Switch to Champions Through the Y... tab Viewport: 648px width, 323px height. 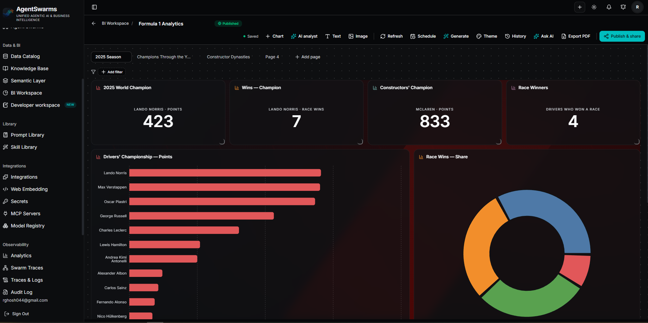tap(164, 57)
